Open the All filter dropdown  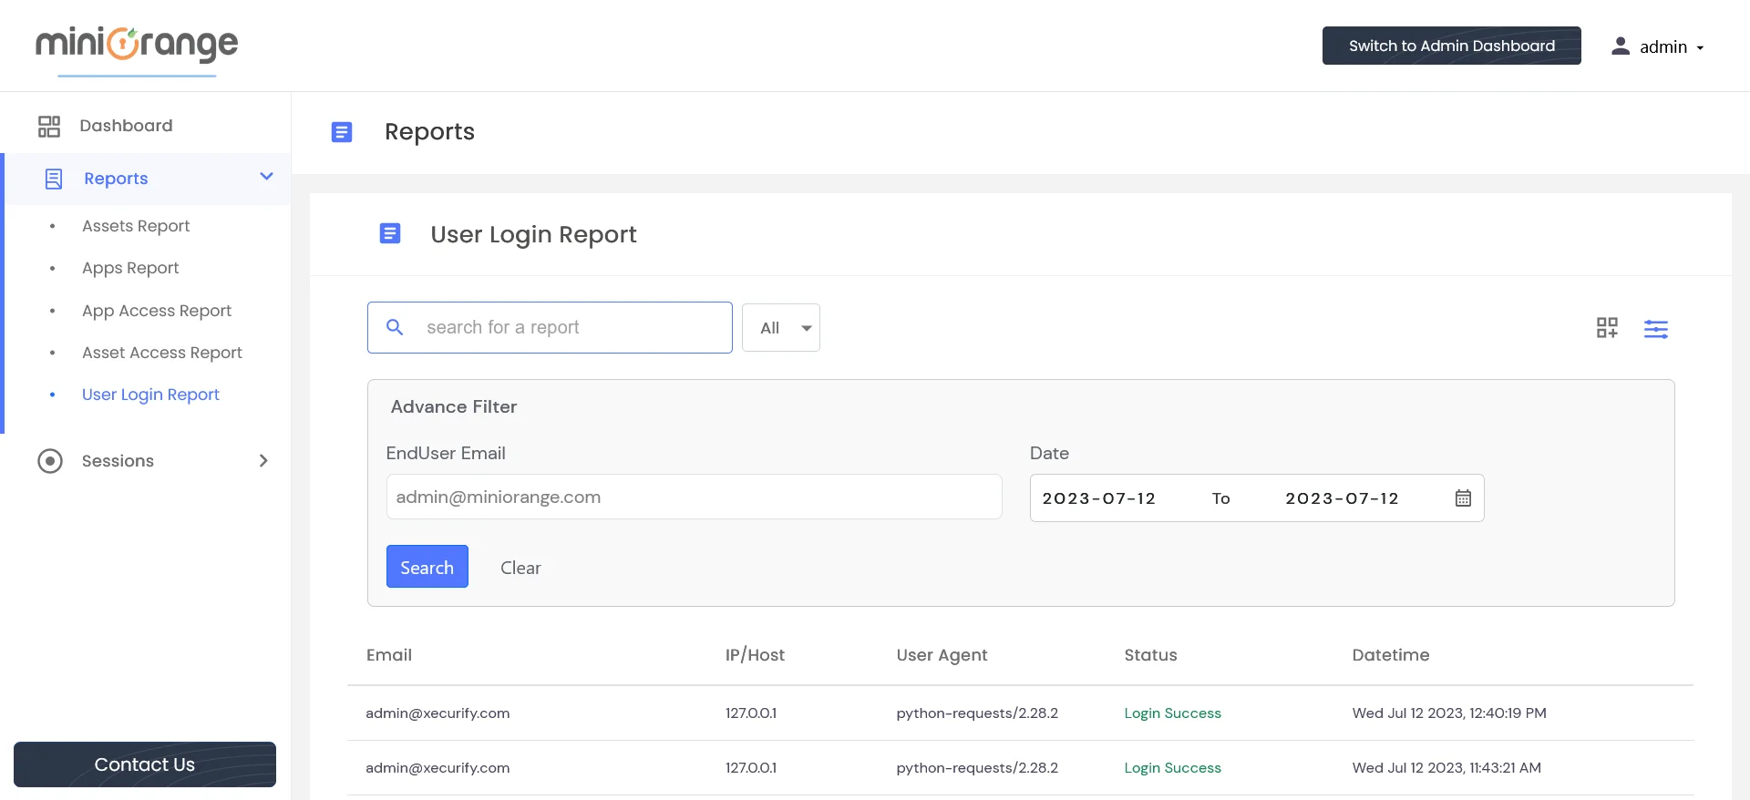(781, 328)
